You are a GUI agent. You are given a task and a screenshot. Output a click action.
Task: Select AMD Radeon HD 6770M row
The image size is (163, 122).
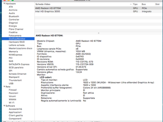pyautogui.click(x=99, y=8)
